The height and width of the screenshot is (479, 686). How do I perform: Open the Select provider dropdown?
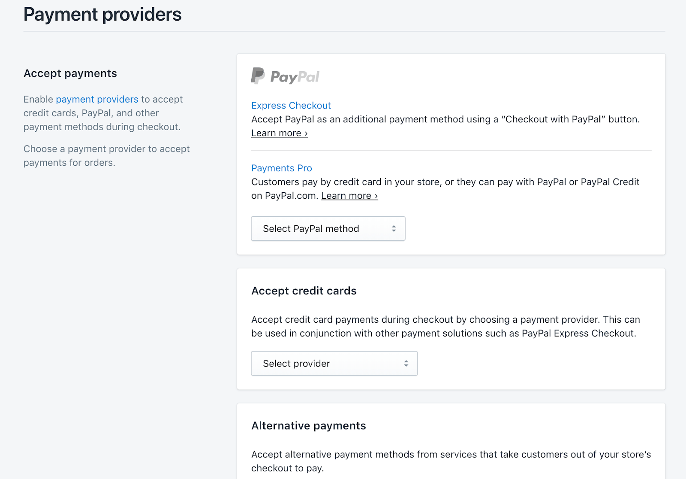(x=334, y=364)
